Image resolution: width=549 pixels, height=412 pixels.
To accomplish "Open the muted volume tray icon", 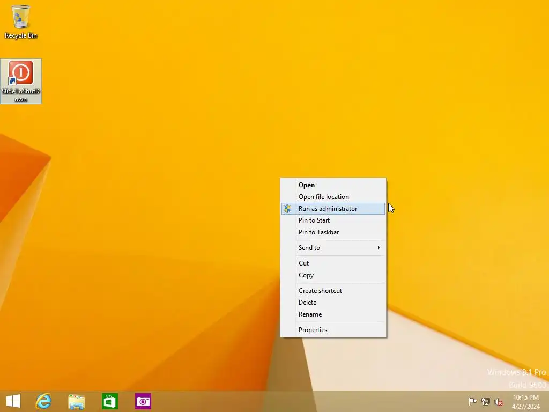I will (499, 402).
